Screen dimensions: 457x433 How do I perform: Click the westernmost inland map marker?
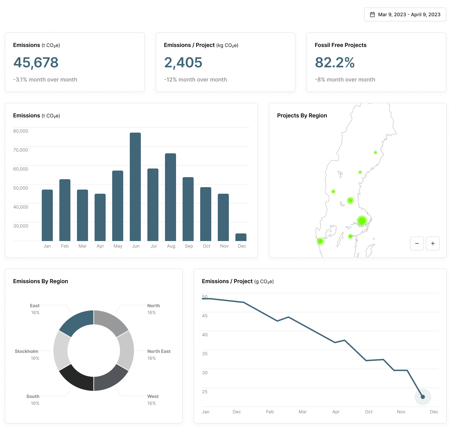click(333, 191)
